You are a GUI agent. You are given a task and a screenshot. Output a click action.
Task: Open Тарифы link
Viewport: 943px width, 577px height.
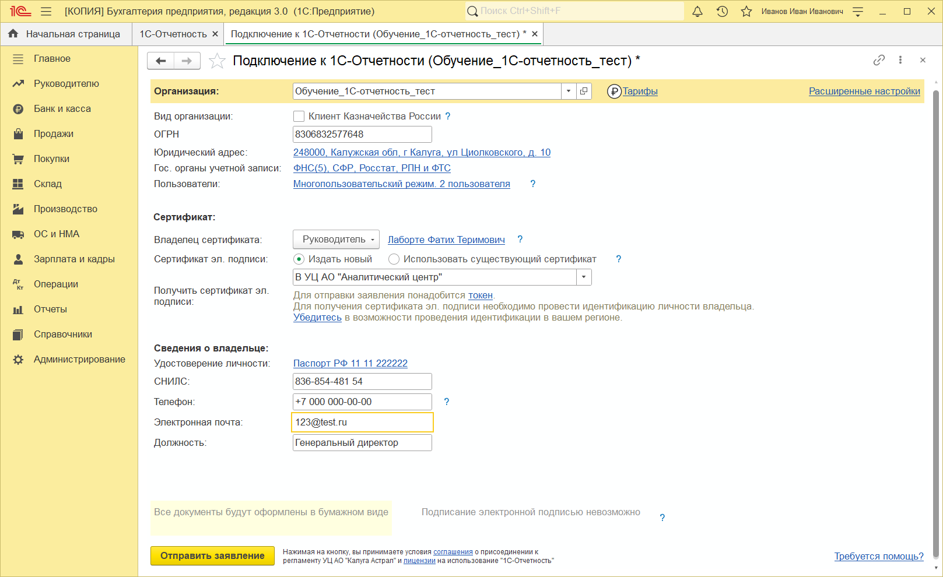click(640, 91)
